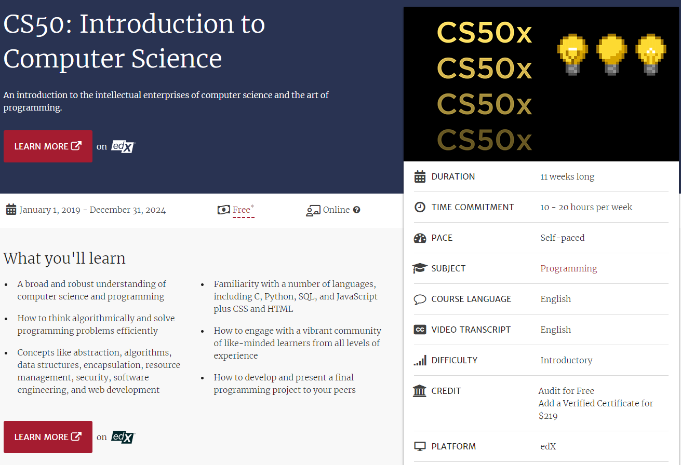Click the Online modality icon
Screen dimensions: 681x465
point(313,210)
